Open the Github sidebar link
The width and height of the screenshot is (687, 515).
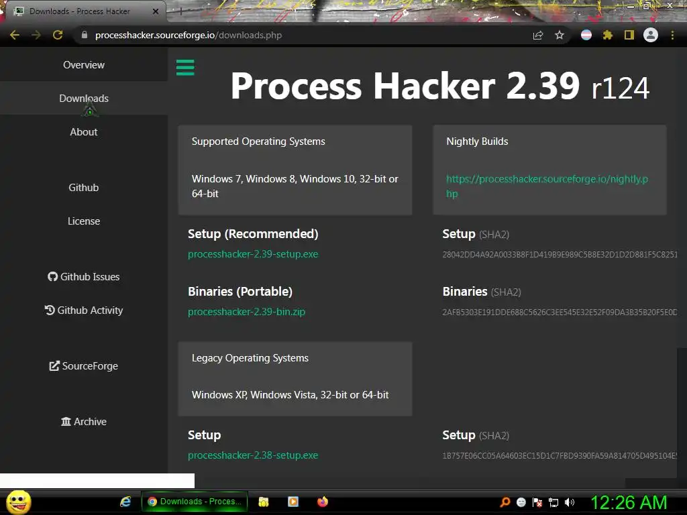(84, 188)
